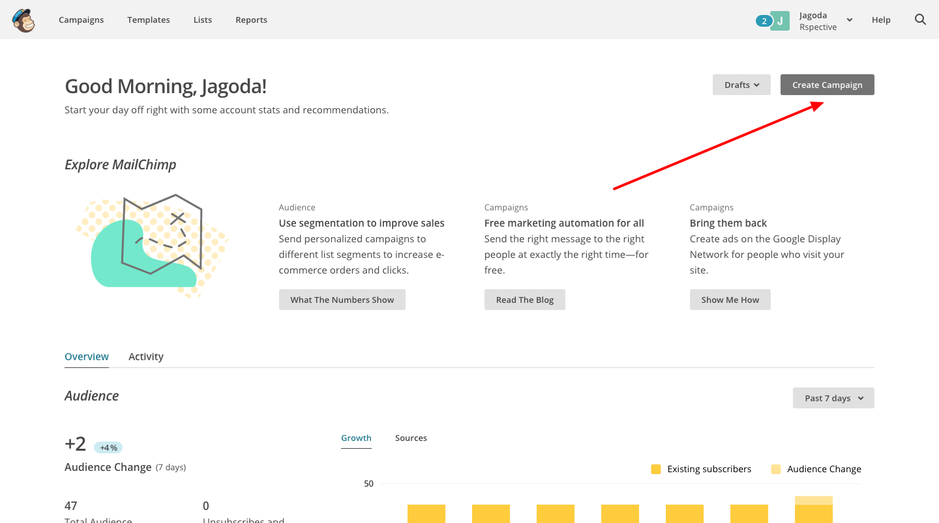Click the MailChimp monkey logo
939x523 pixels.
(23, 20)
